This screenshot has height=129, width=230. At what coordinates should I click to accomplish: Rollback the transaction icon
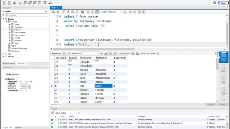pyautogui.click(x=93, y=12)
